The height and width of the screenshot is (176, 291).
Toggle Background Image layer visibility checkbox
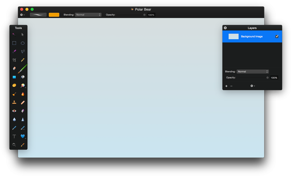(x=277, y=36)
